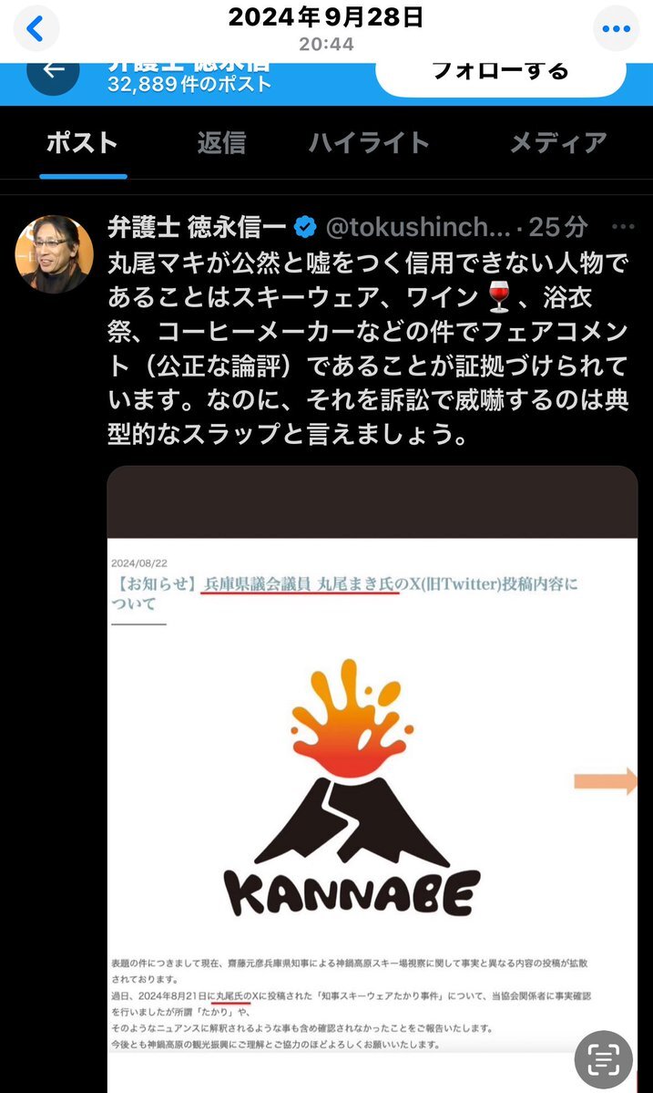Tap the wine glass emoji in the post

(498, 297)
